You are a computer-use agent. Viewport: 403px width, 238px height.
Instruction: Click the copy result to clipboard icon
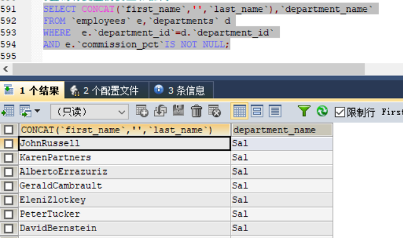point(25,111)
